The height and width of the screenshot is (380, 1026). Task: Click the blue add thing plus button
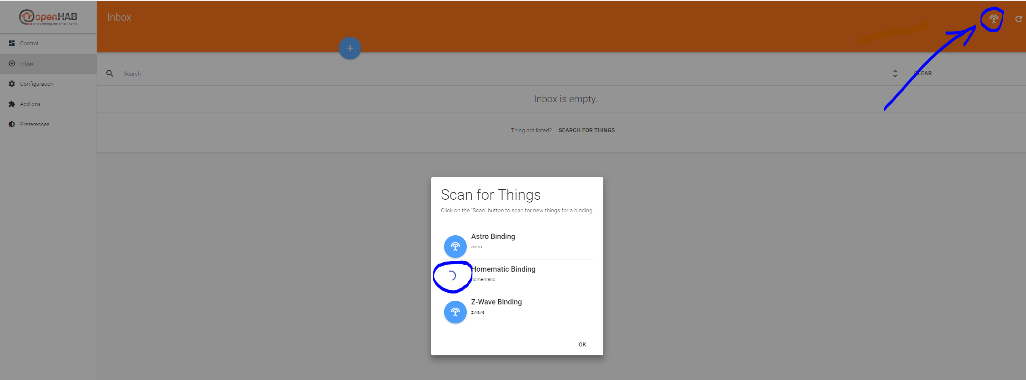tap(350, 48)
